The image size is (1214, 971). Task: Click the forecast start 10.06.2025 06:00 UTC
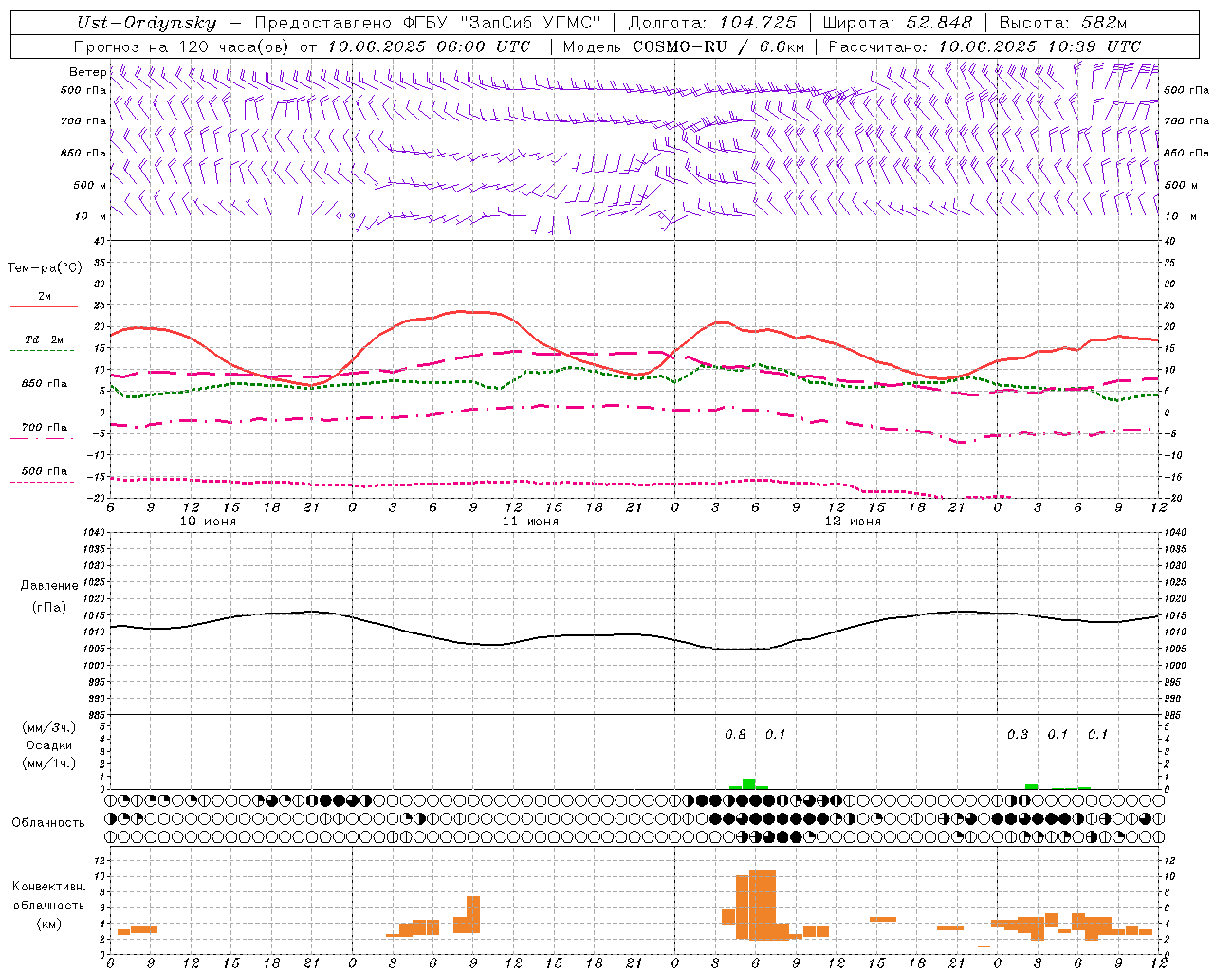coord(429,46)
